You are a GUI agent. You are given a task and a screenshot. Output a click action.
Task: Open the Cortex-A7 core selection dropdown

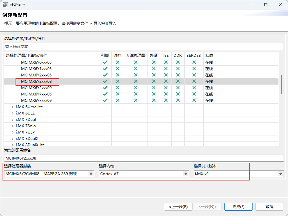click(186, 174)
